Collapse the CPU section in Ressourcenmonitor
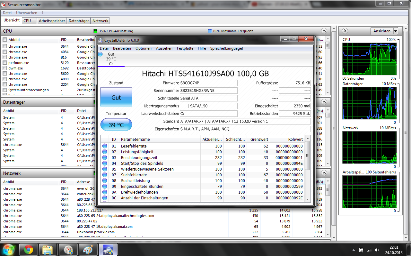Screen dimensions: 411x256 (x=324, y=31)
